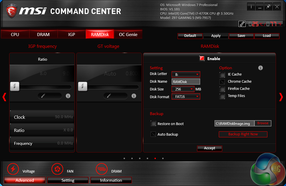The height and width of the screenshot is (186, 286).
Task: Enable IE Cache option
Action: tap(222, 74)
